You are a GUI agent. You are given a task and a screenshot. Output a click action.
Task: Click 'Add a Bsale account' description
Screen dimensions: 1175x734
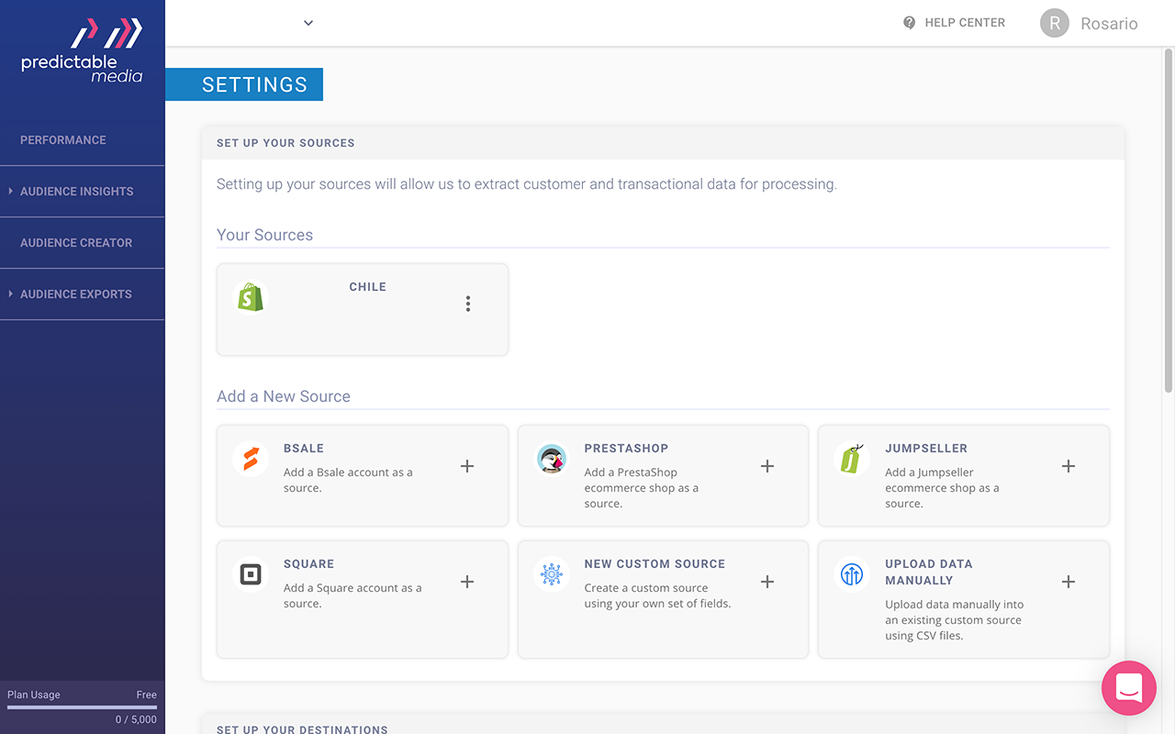pyautogui.click(x=348, y=480)
